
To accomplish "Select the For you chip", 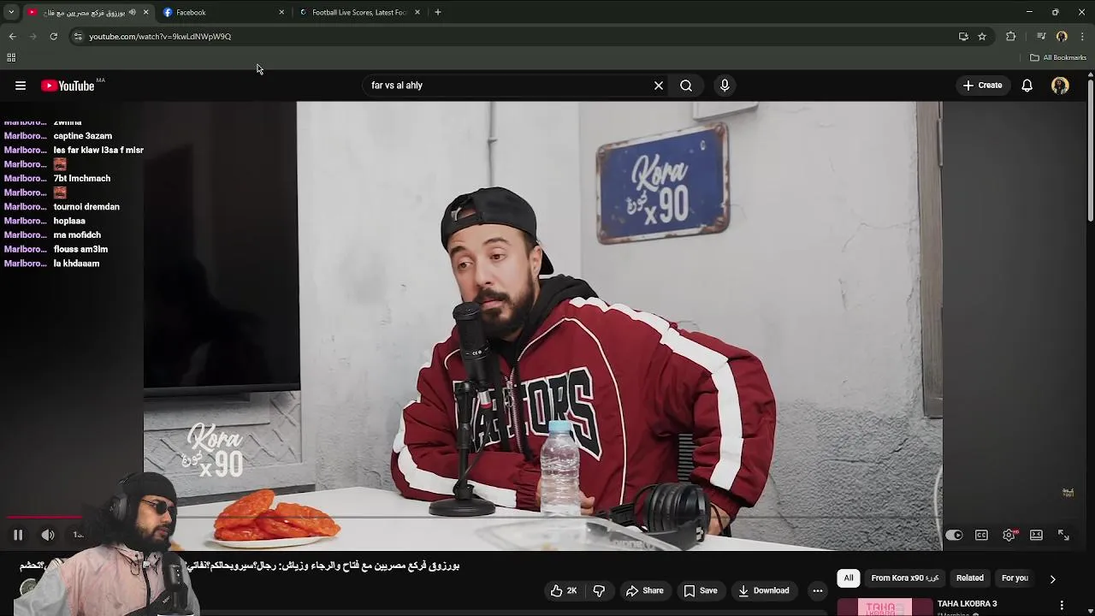I will pos(1015,578).
